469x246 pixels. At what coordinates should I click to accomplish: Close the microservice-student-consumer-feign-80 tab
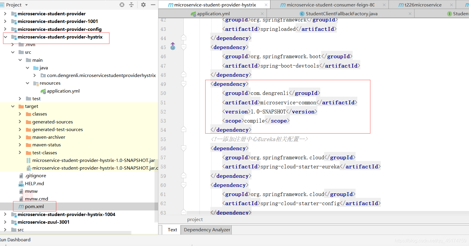[x=384, y=5]
